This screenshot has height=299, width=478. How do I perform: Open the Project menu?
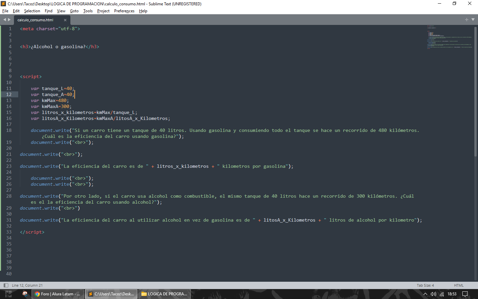tap(103, 11)
